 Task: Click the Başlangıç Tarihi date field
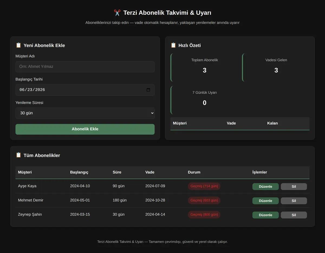point(85,90)
